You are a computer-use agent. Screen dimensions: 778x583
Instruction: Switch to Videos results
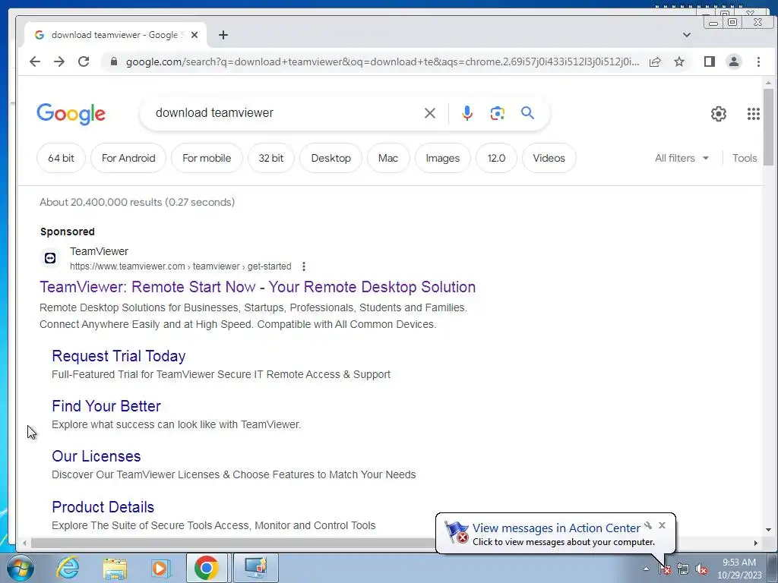pyautogui.click(x=549, y=158)
